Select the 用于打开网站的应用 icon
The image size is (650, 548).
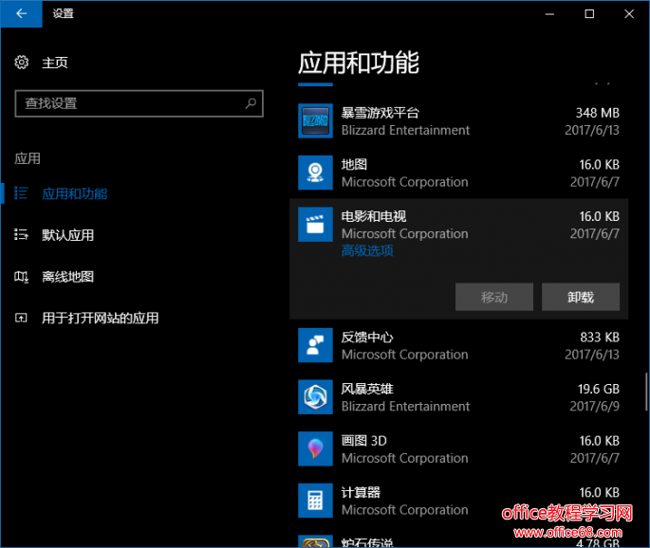pyautogui.click(x=21, y=318)
